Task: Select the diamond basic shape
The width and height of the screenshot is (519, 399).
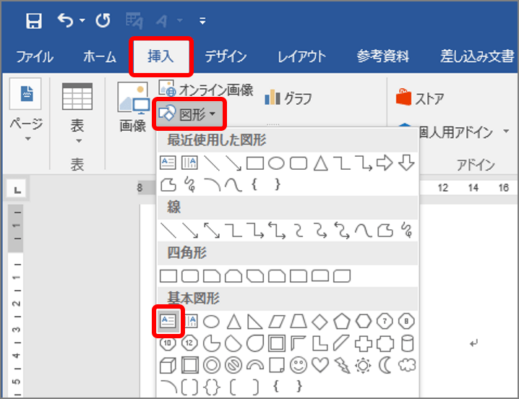Action: (319, 322)
